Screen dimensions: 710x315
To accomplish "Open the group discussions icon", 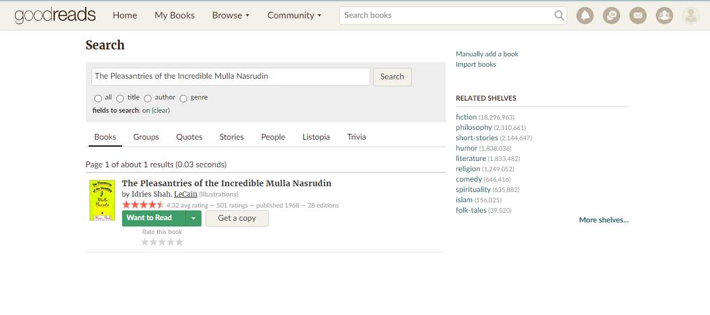I will point(612,16).
